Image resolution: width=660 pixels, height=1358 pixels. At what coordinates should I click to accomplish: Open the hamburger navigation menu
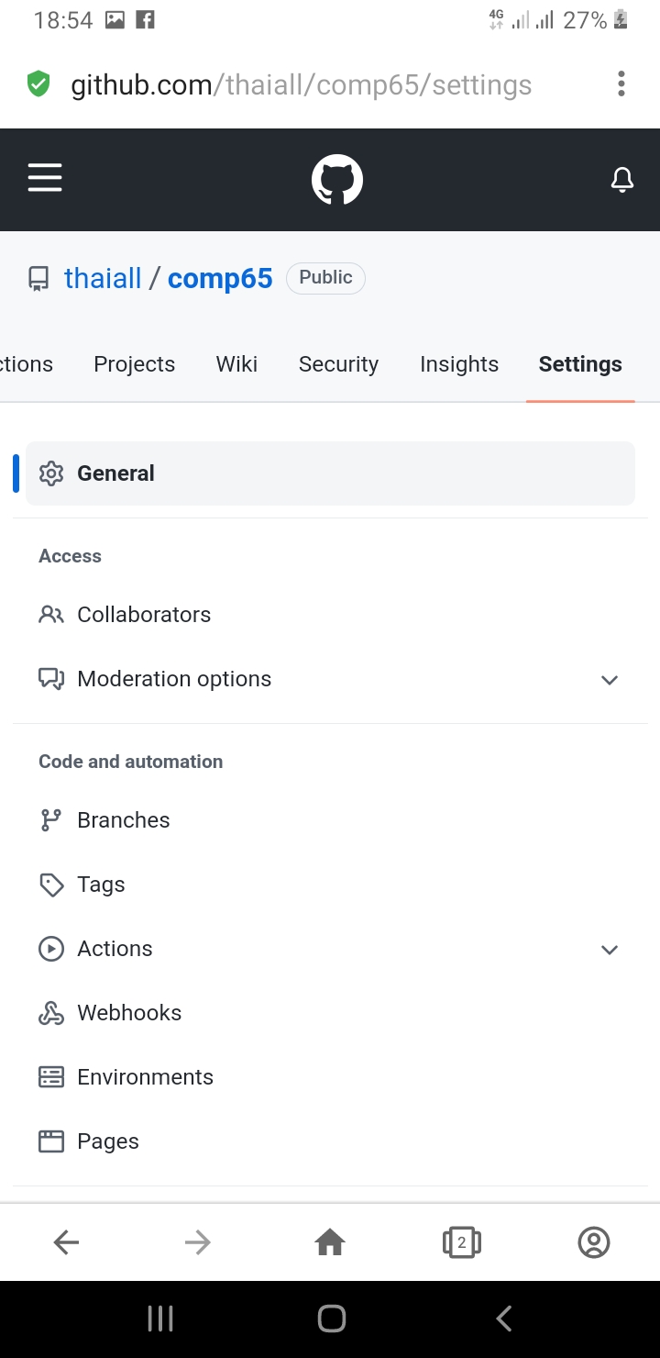tap(45, 178)
